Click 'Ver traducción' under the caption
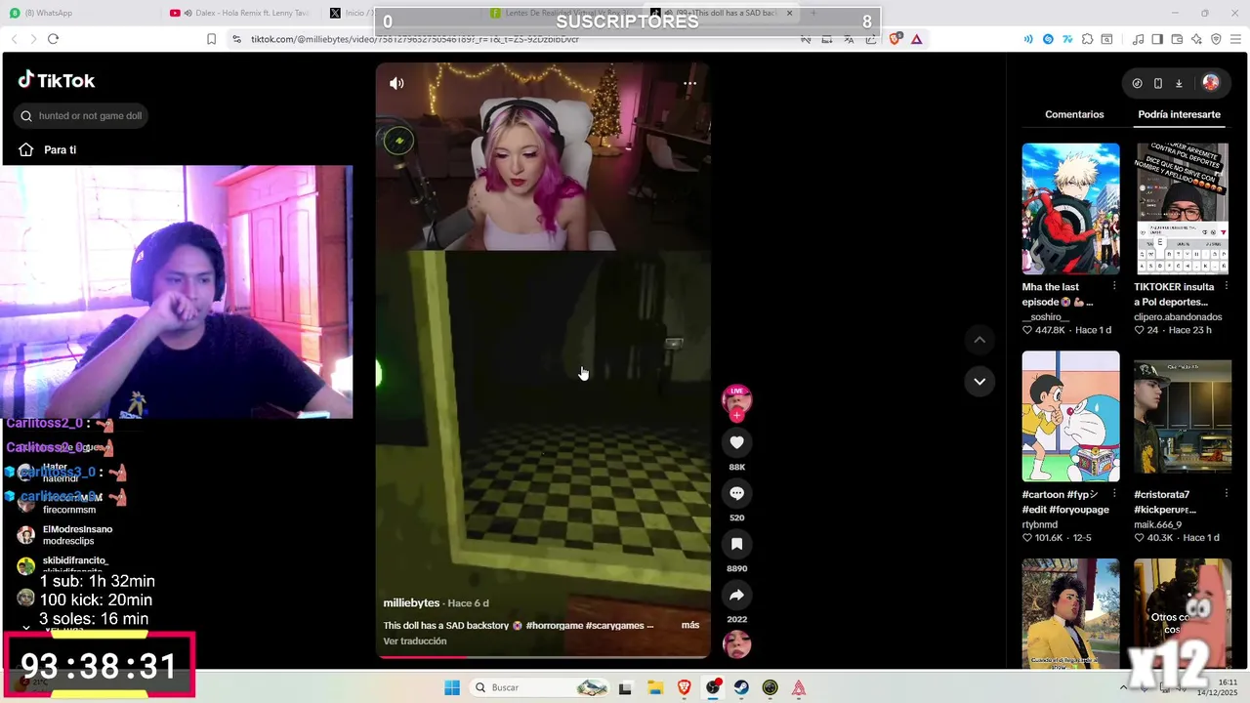This screenshot has height=703, width=1250. [x=415, y=641]
